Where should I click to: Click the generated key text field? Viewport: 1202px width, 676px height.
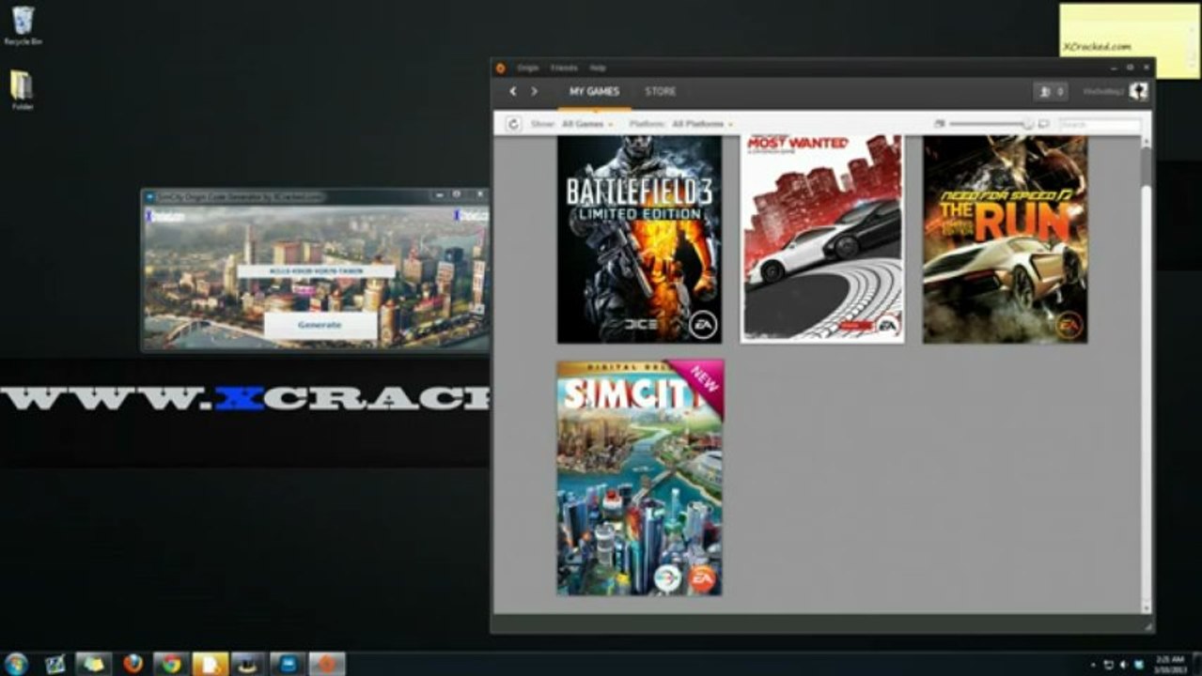coord(316,270)
